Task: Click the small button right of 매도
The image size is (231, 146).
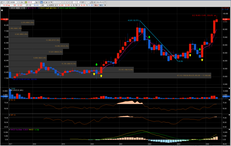Action: coord(105,5)
